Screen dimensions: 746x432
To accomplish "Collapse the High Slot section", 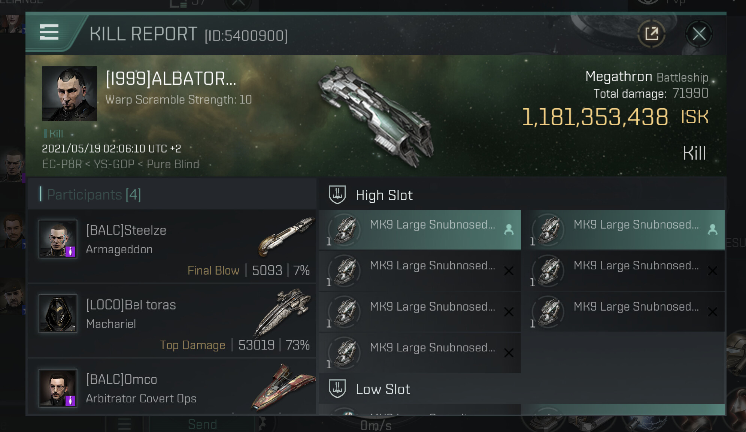I will pos(384,195).
